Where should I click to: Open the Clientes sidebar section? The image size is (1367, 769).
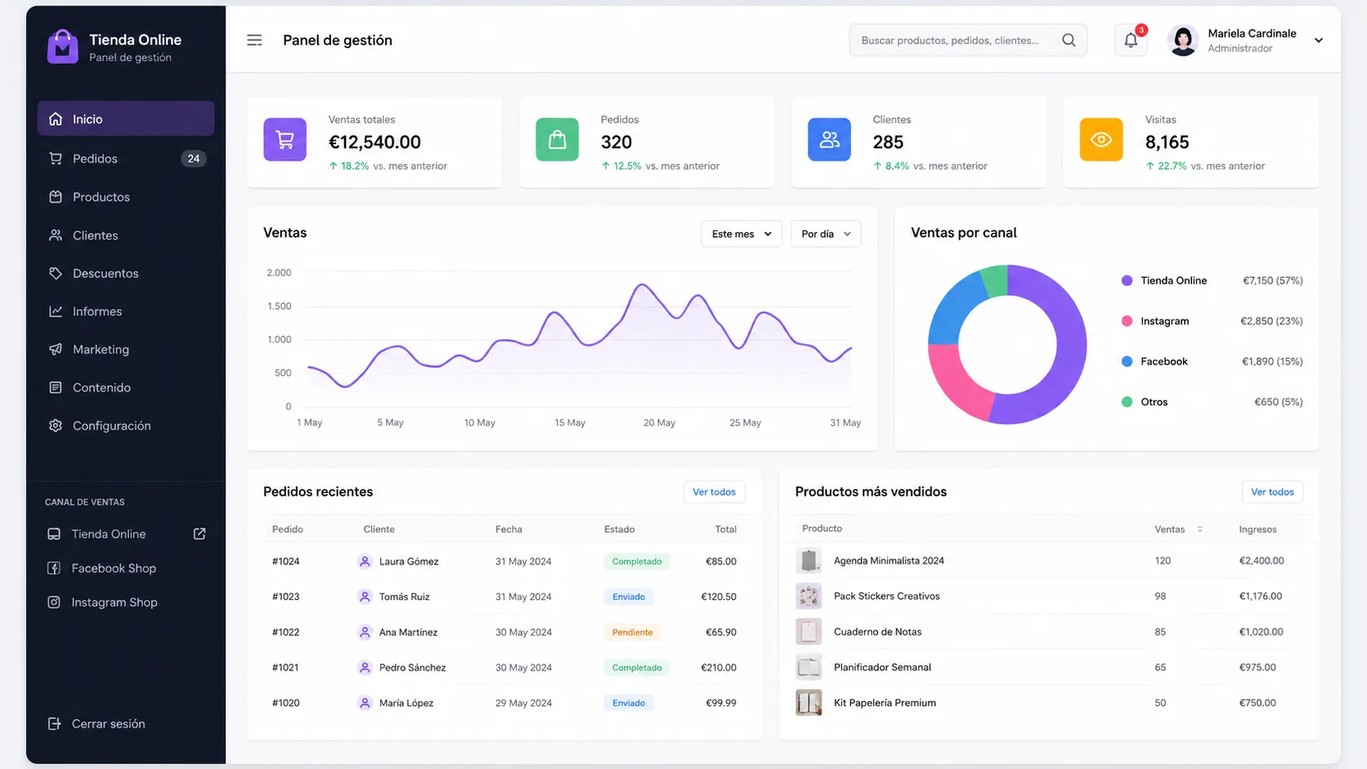126,235
